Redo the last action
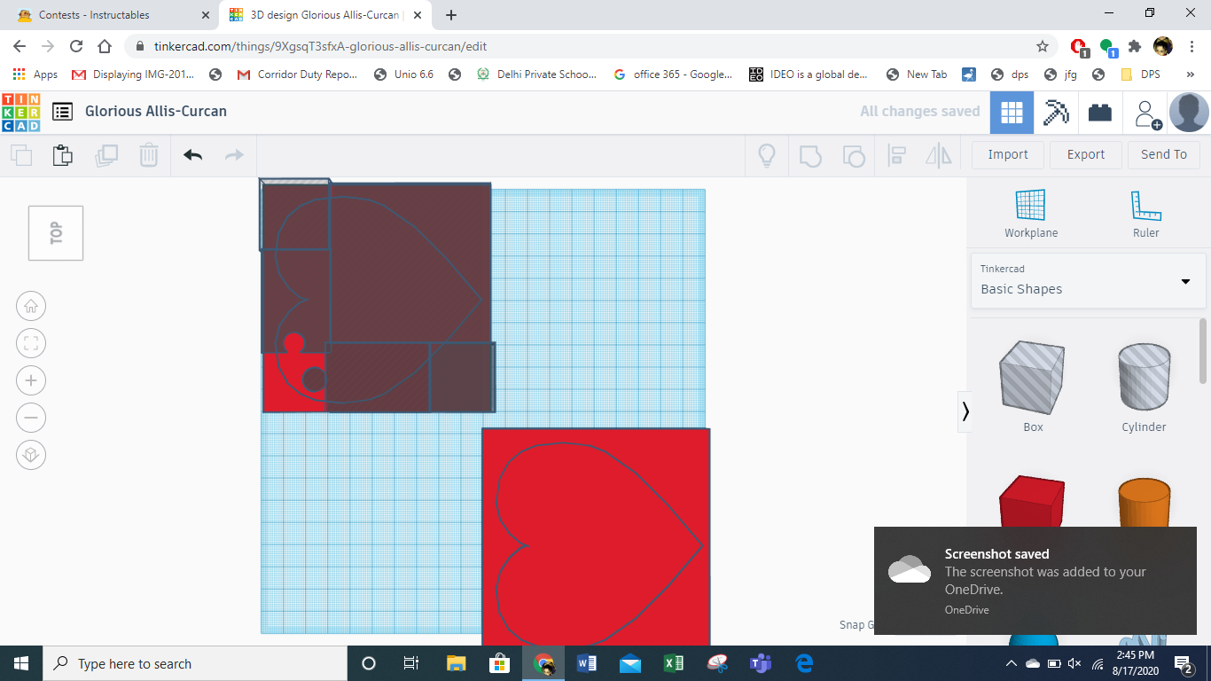Screen dimensions: 1211x681 pyautogui.click(x=234, y=155)
